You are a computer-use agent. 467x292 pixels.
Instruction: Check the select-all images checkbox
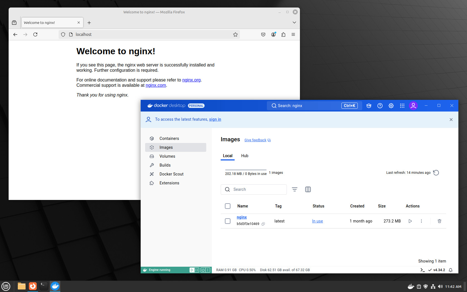228,206
